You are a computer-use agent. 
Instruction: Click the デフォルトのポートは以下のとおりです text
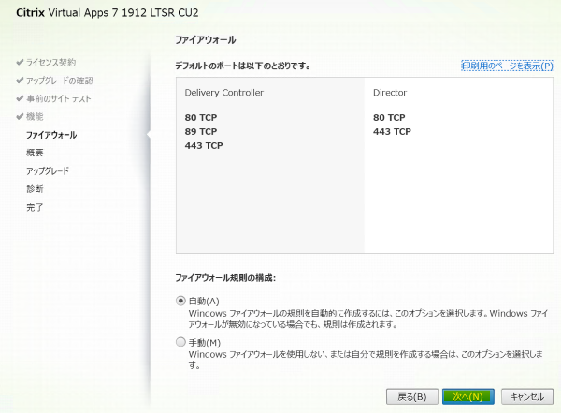pos(242,66)
